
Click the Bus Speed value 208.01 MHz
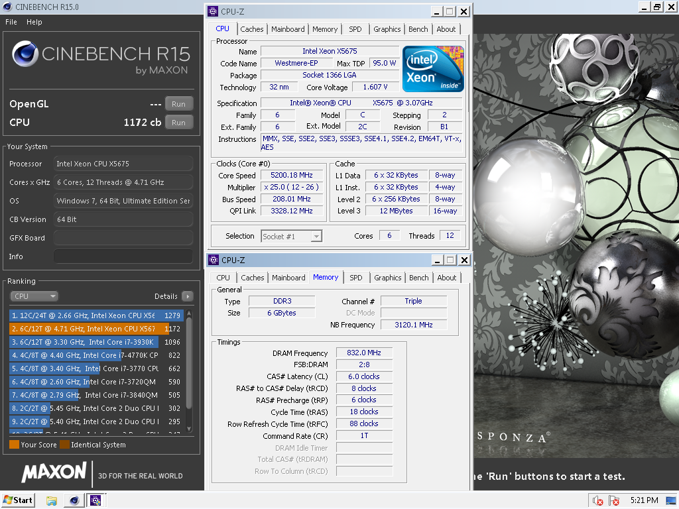[x=292, y=199]
